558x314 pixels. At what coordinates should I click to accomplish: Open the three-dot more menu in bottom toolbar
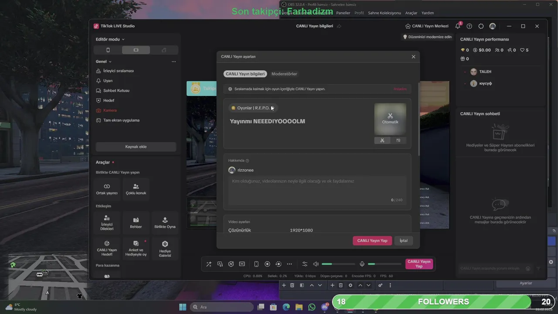tap(289, 264)
